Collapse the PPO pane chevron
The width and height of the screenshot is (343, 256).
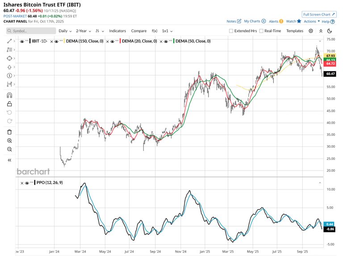click(320, 183)
